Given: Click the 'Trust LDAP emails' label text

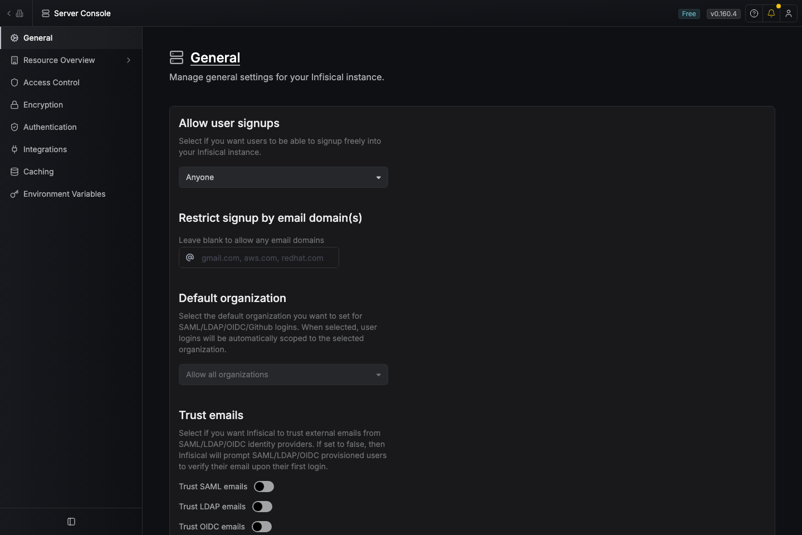Looking at the screenshot, I should 212,507.
